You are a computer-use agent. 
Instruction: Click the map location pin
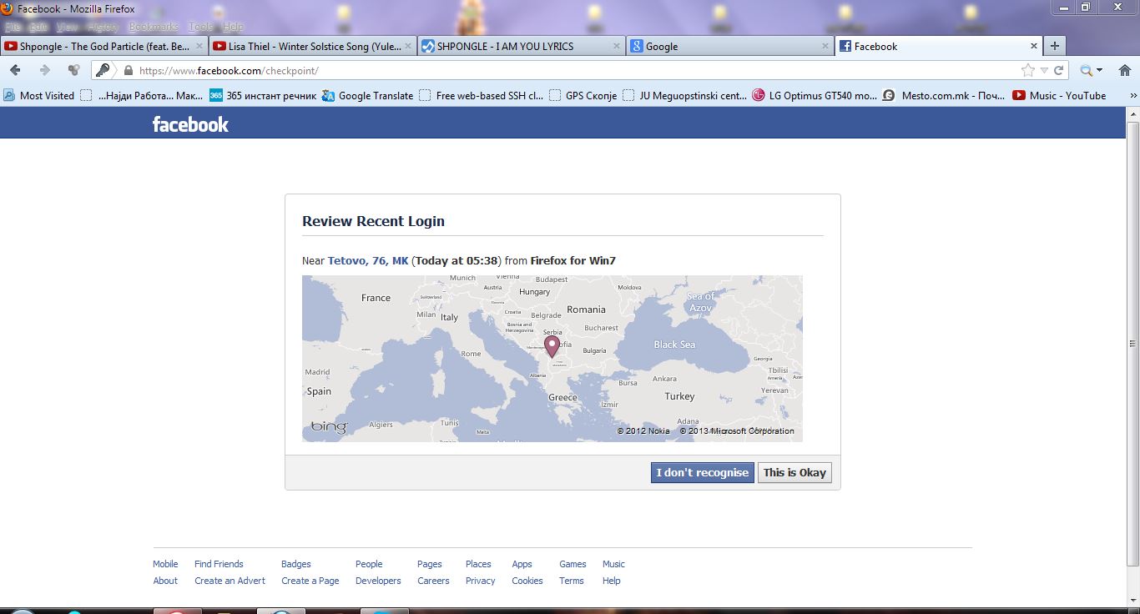click(x=552, y=346)
